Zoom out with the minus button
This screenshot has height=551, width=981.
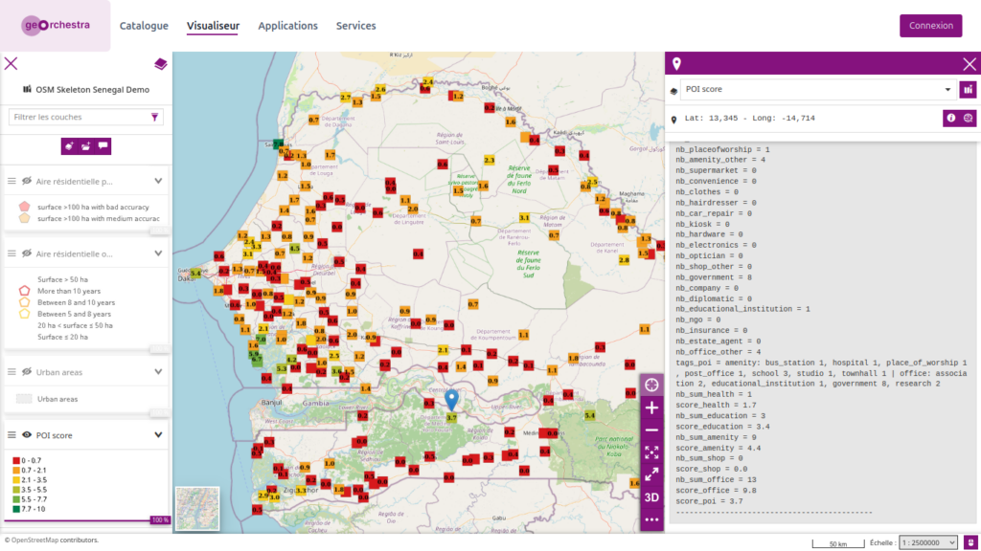[x=651, y=430]
